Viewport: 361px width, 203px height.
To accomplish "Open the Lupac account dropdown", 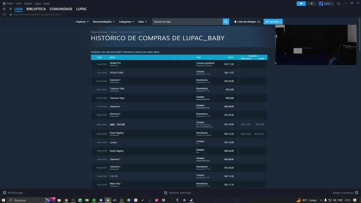I will coord(326,3).
